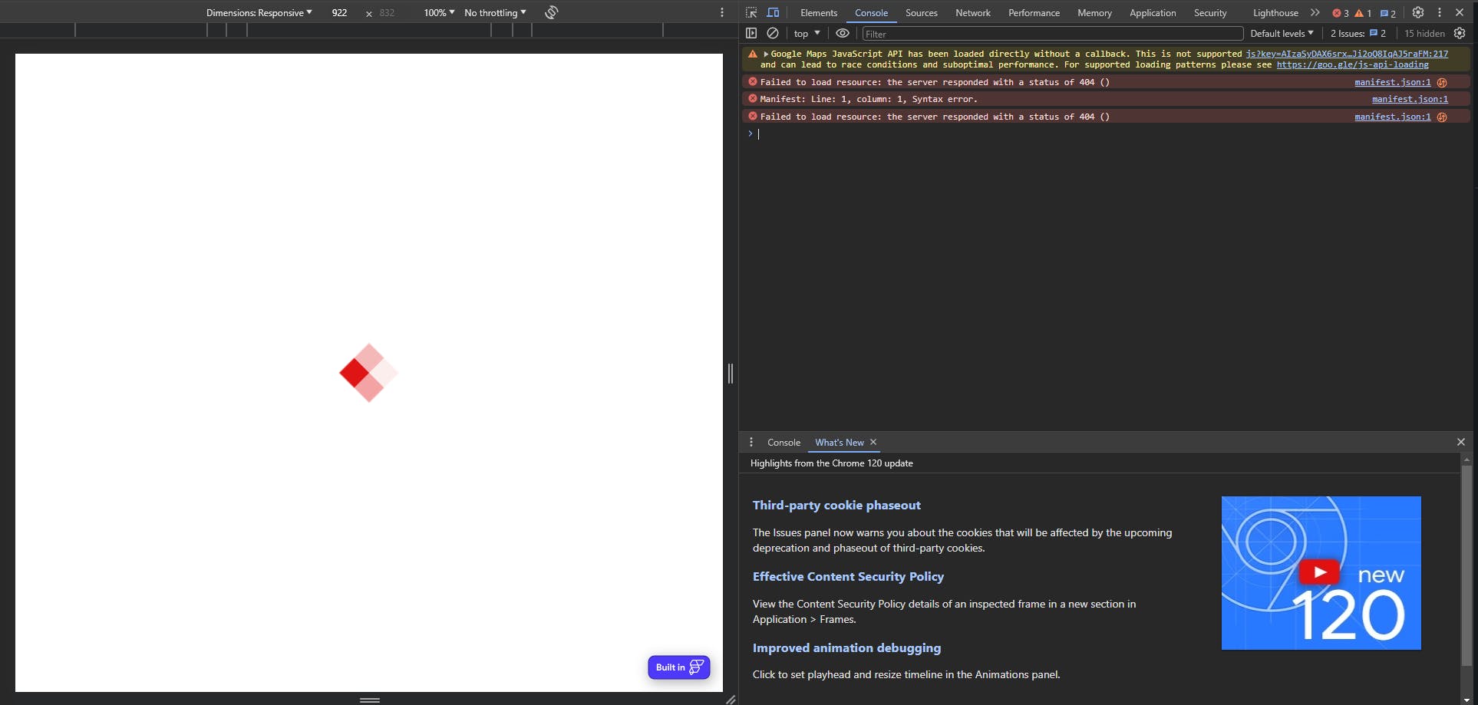This screenshot has height=705, width=1478.
Task: Toggle the device toolbar icon
Action: point(773,12)
